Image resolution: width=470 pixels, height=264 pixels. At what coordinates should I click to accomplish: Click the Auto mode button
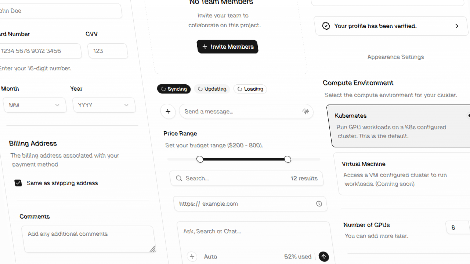pos(210,257)
